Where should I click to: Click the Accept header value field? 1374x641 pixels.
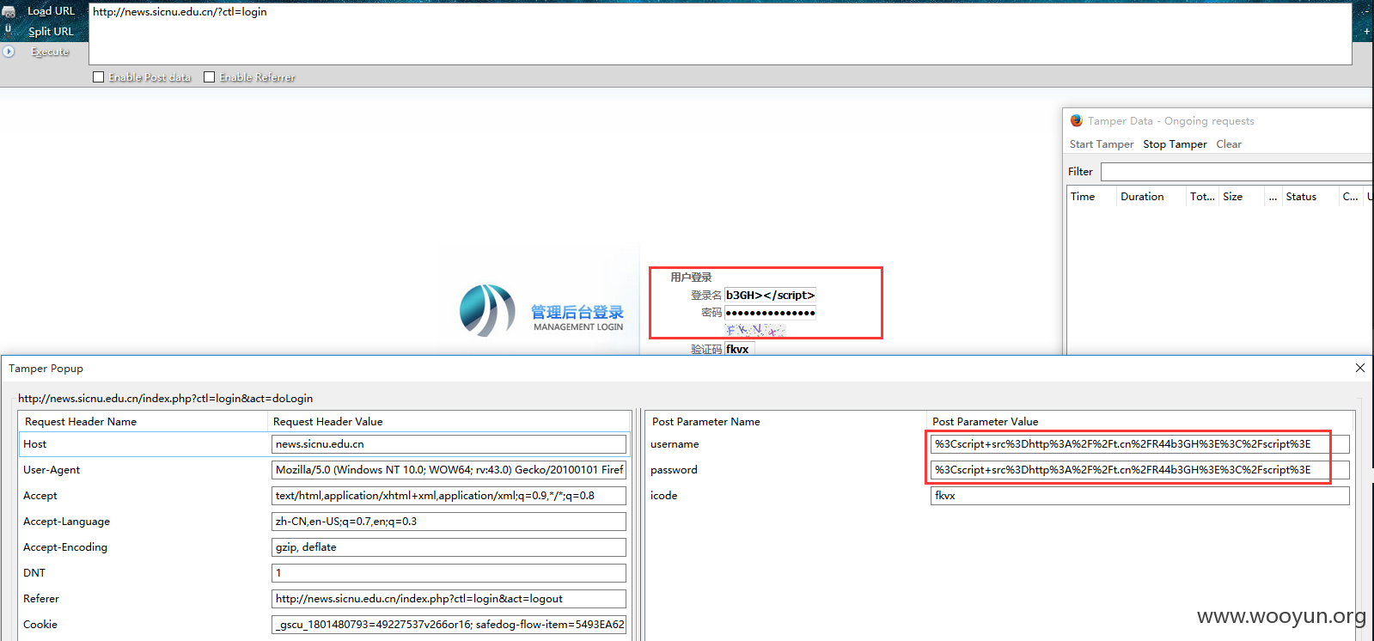[449, 496]
